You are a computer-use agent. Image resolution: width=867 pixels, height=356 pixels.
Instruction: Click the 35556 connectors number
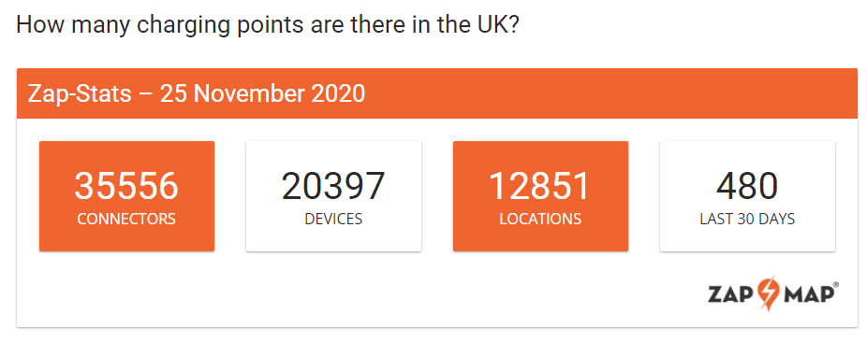point(126,186)
